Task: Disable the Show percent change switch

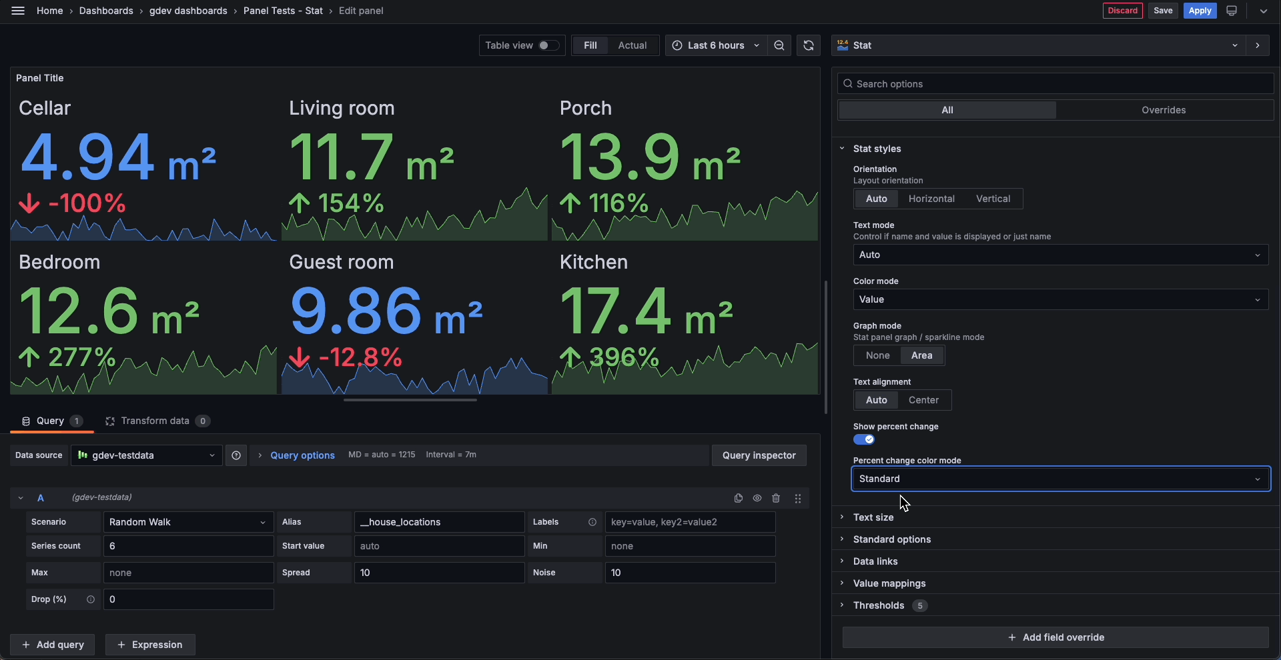Action: pos(864,439)
